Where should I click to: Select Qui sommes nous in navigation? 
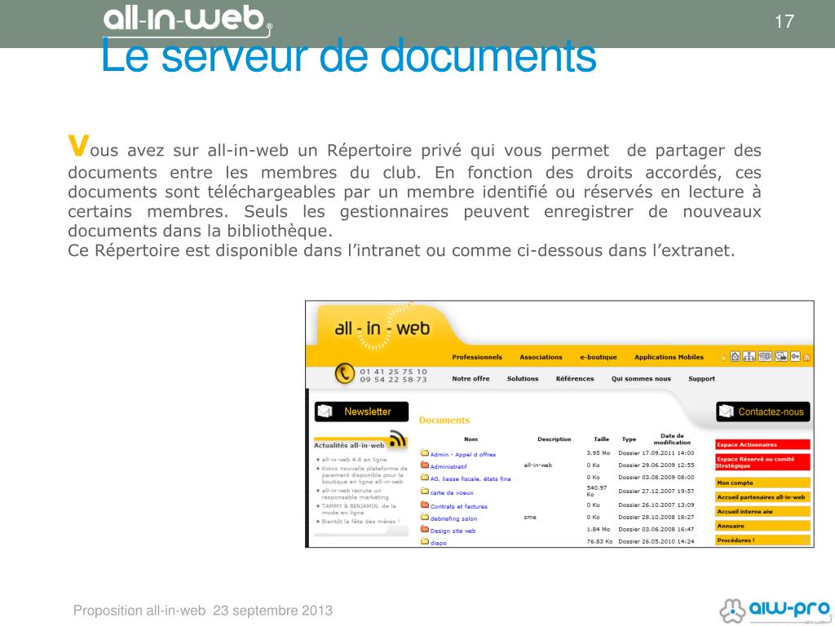coord(641,378)
